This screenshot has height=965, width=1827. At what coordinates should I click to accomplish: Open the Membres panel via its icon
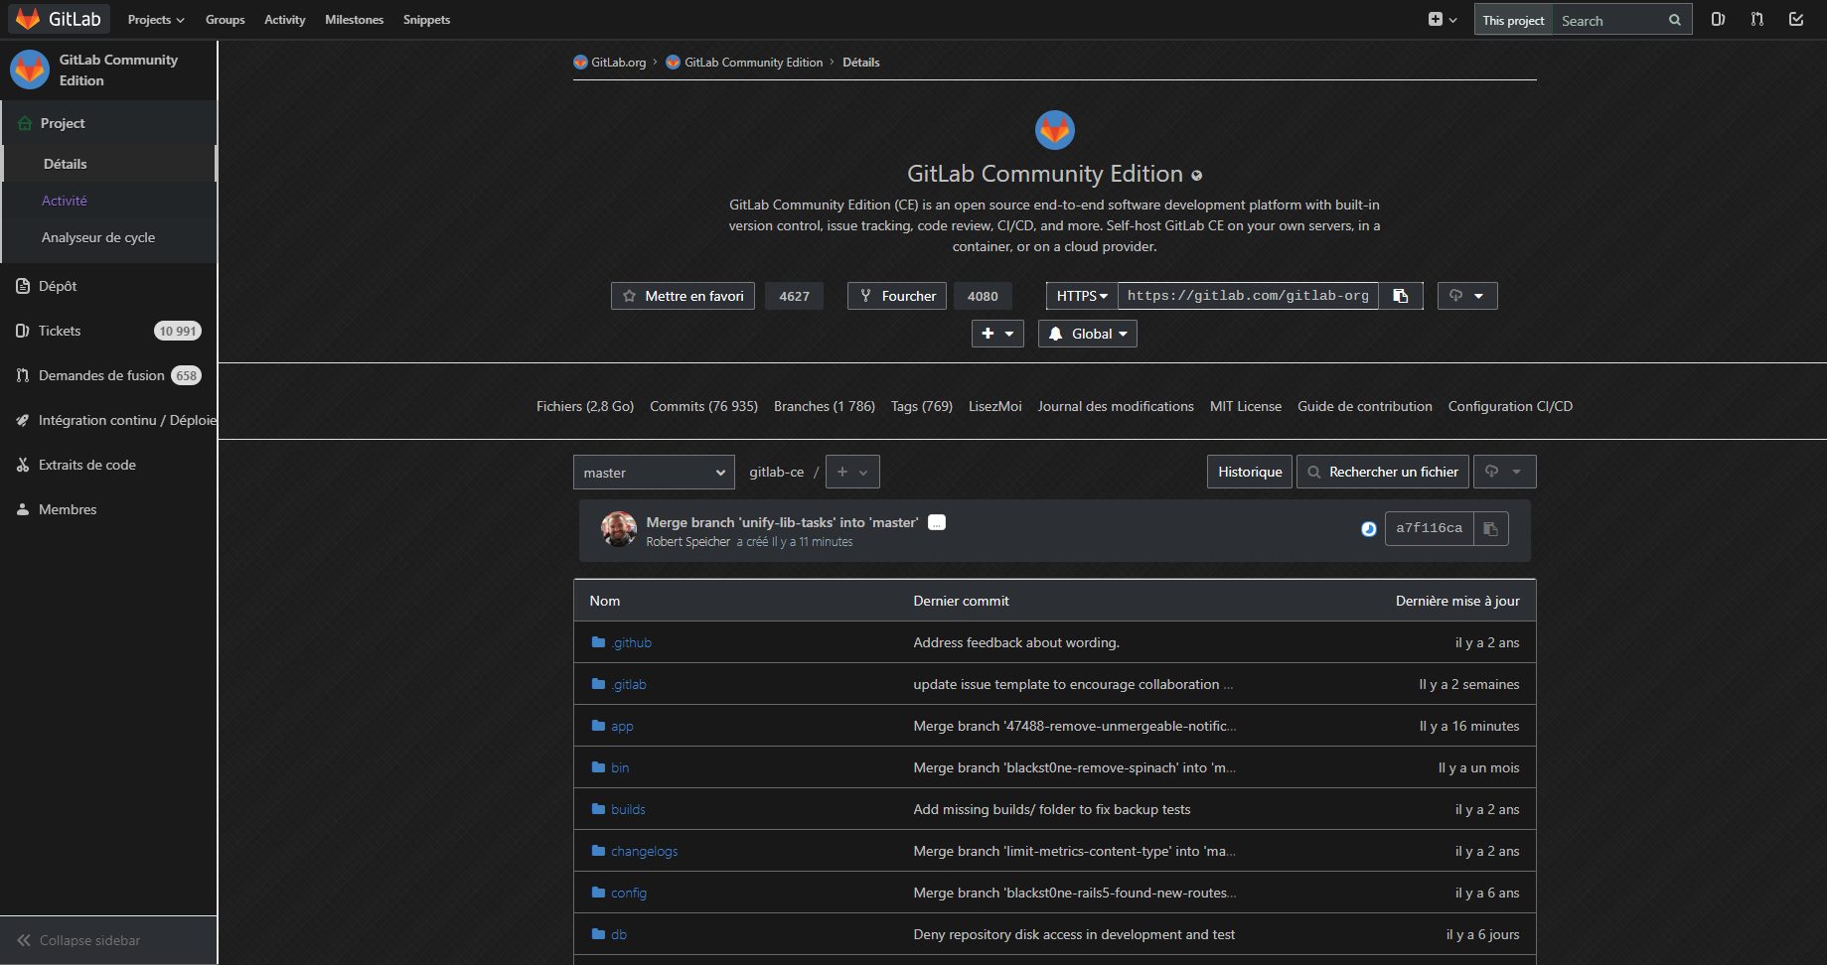coord(22,509)
